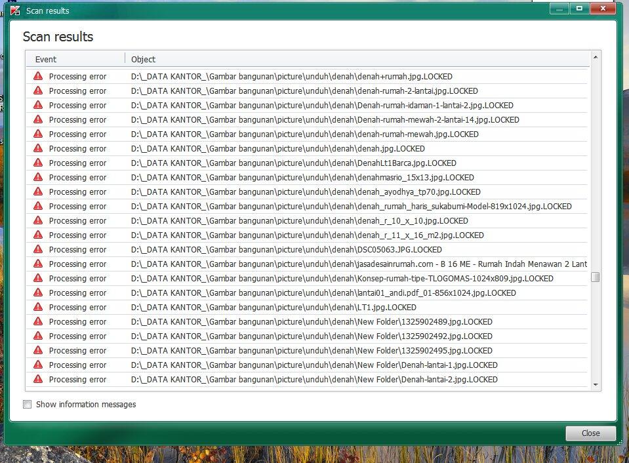The image size is (629, 463).
Task: Click warning icon for DenahLt1Barca.jpg.LOCKED row
Action: point(38,163)
